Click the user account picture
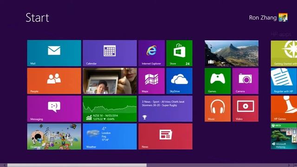The image size is (297, 167). point(283,18)
